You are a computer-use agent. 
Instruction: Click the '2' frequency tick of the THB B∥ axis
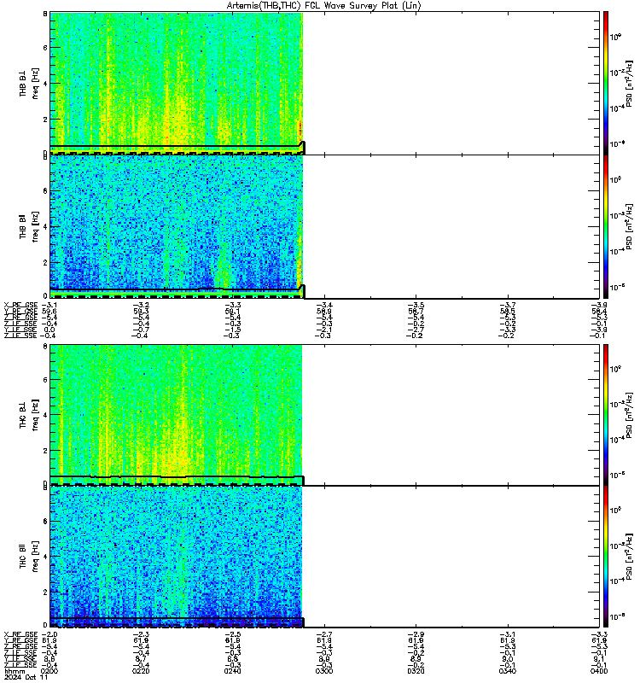click(x=45, y=262)
